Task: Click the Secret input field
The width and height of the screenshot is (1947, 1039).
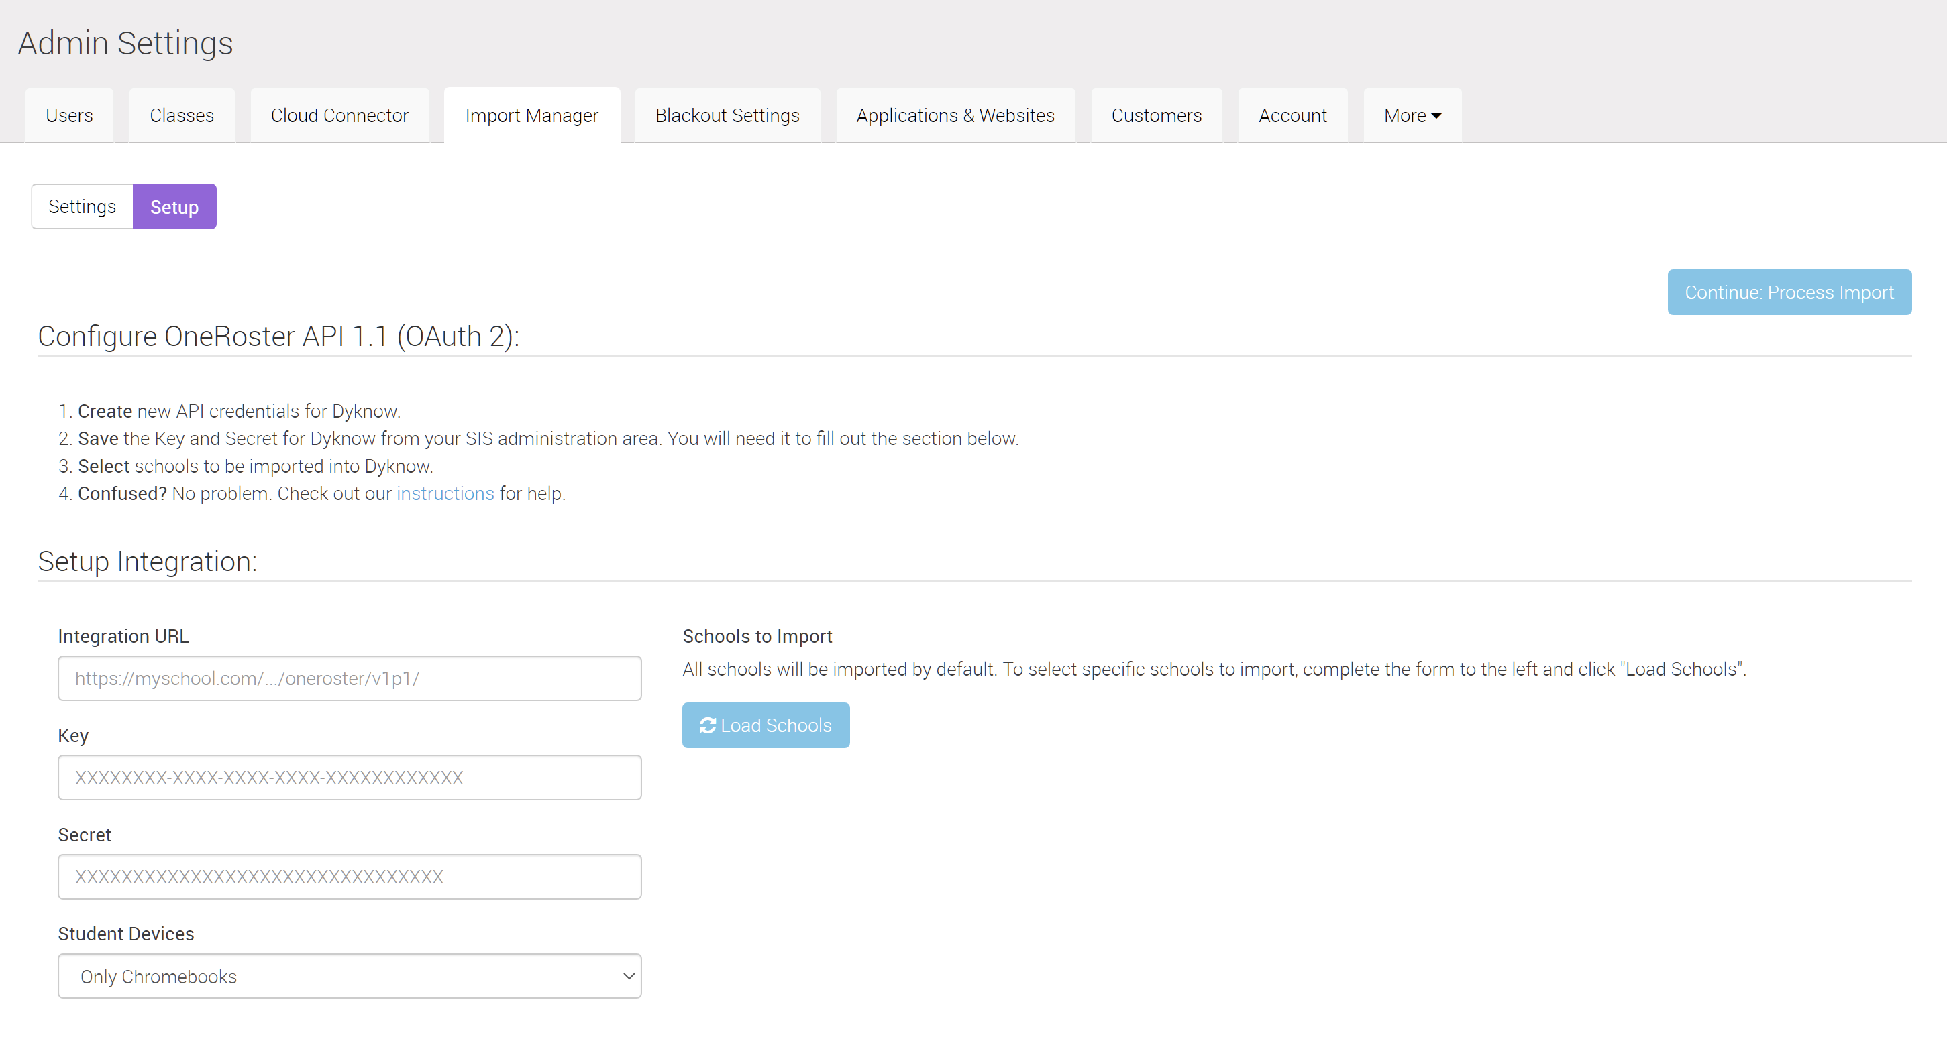Action: [349, 876]
